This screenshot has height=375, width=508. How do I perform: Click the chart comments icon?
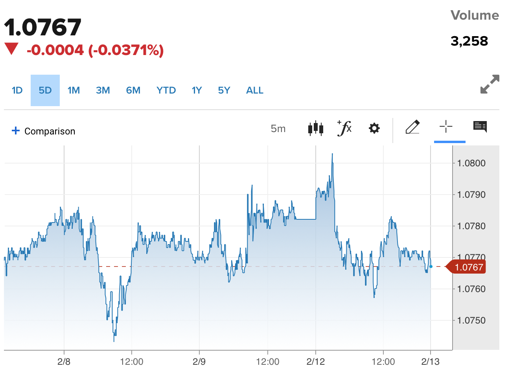(480, 127)
